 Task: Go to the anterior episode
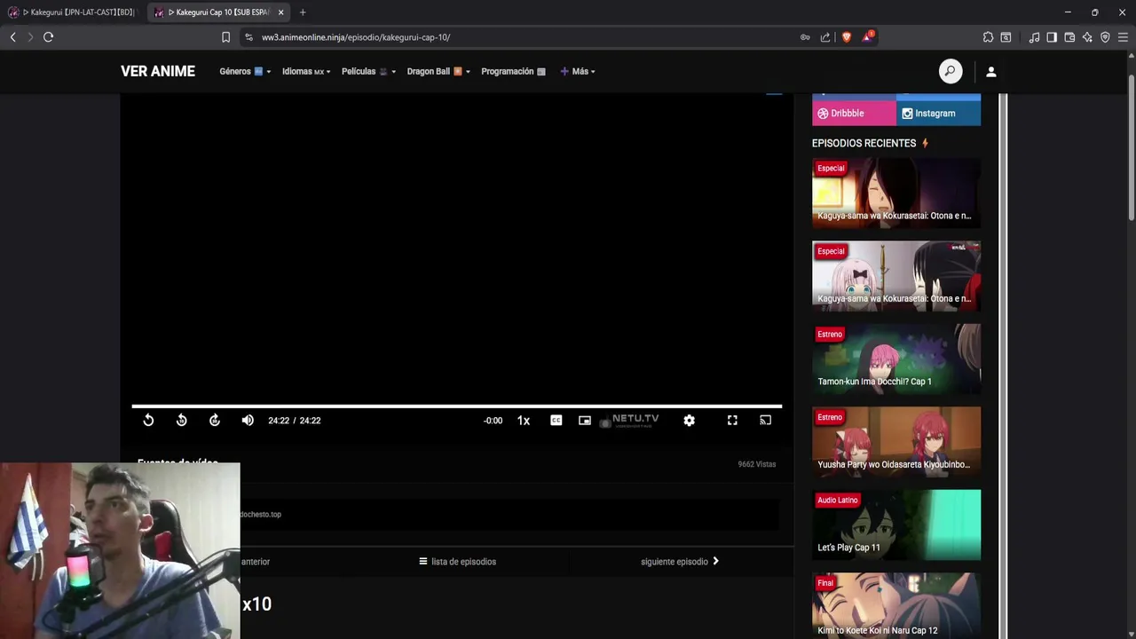coord(256,562)
